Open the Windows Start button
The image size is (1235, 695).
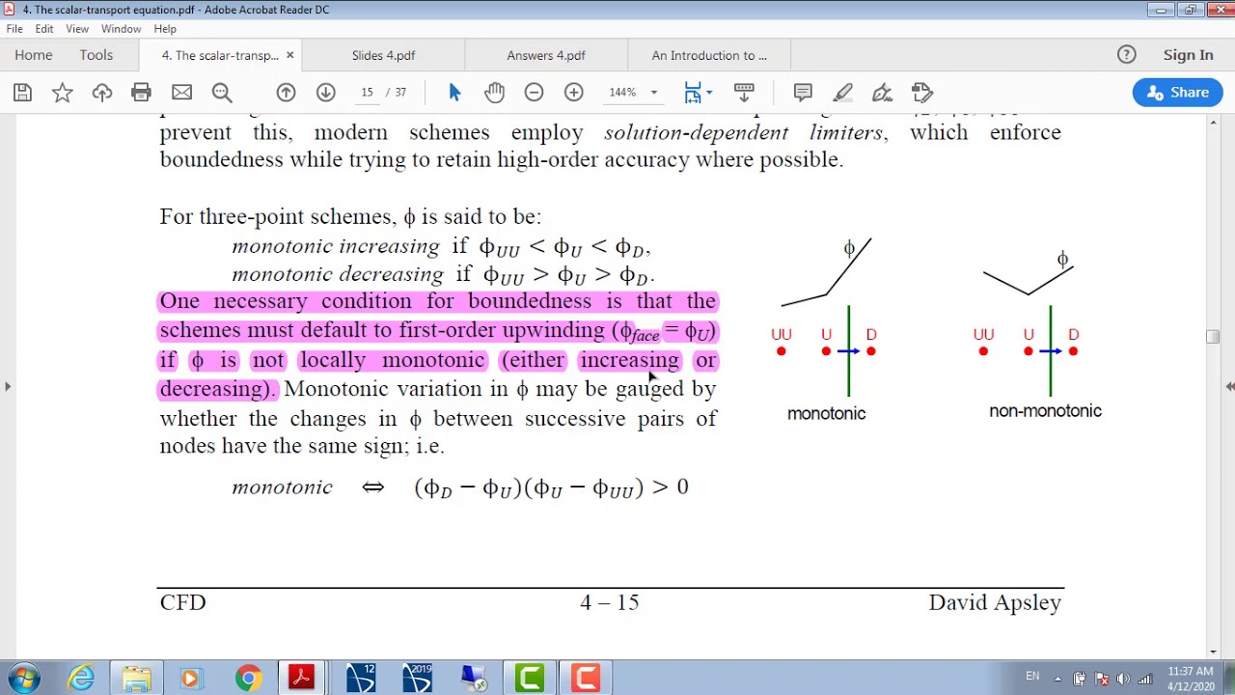[23, 678]
